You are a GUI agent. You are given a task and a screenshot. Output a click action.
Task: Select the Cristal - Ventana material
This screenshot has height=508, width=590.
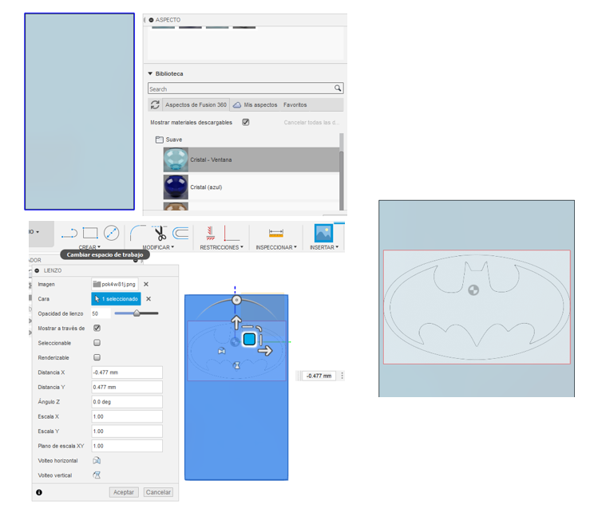(251, 159)
